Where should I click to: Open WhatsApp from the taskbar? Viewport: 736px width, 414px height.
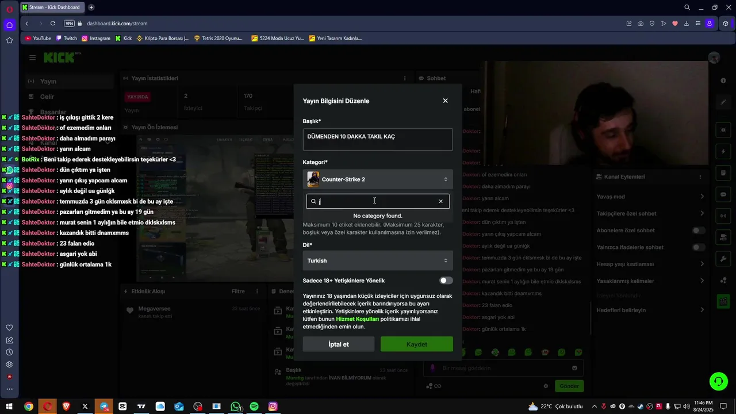(x=235, y=407)
